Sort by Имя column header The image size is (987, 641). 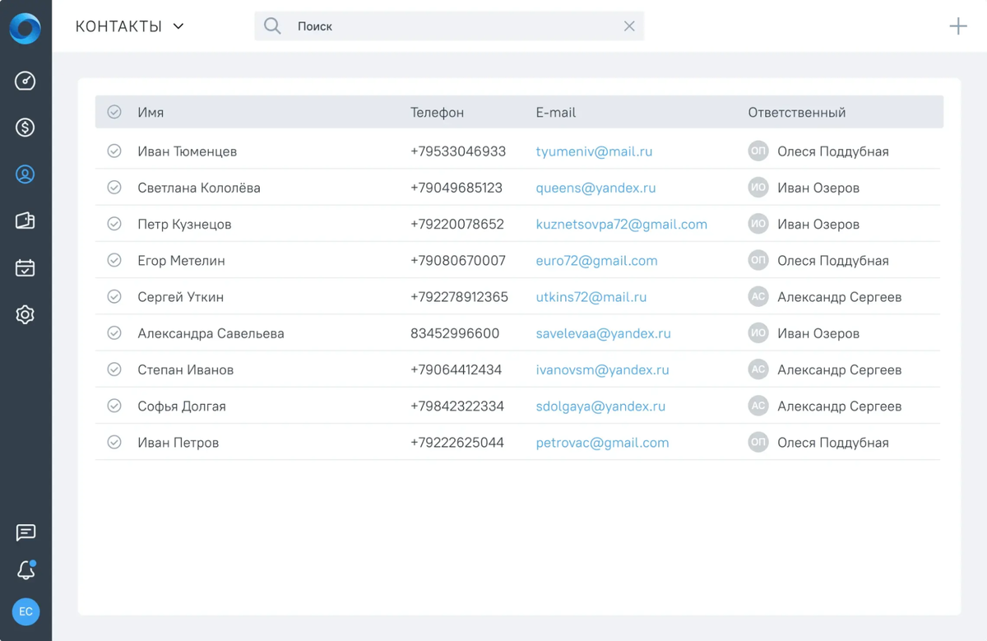tap(151, 112)
